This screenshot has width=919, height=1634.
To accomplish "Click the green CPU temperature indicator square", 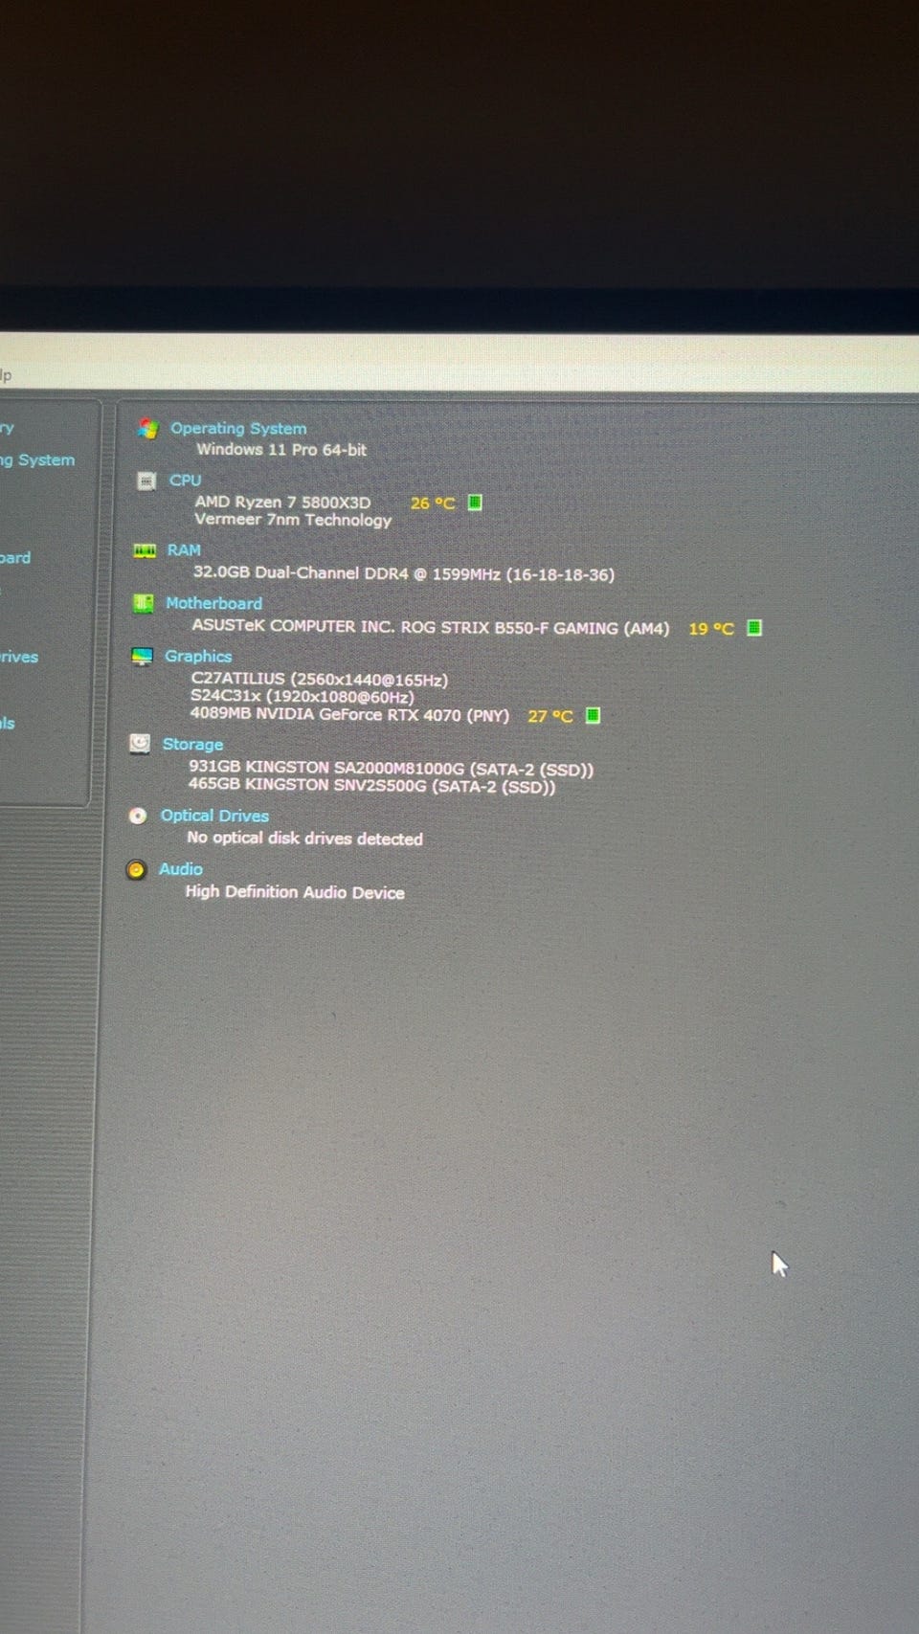I will pos(475,503).
